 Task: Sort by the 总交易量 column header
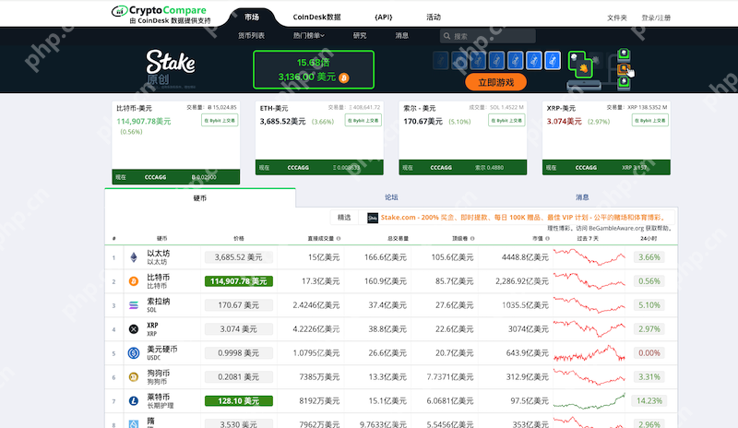coord(398,239)
